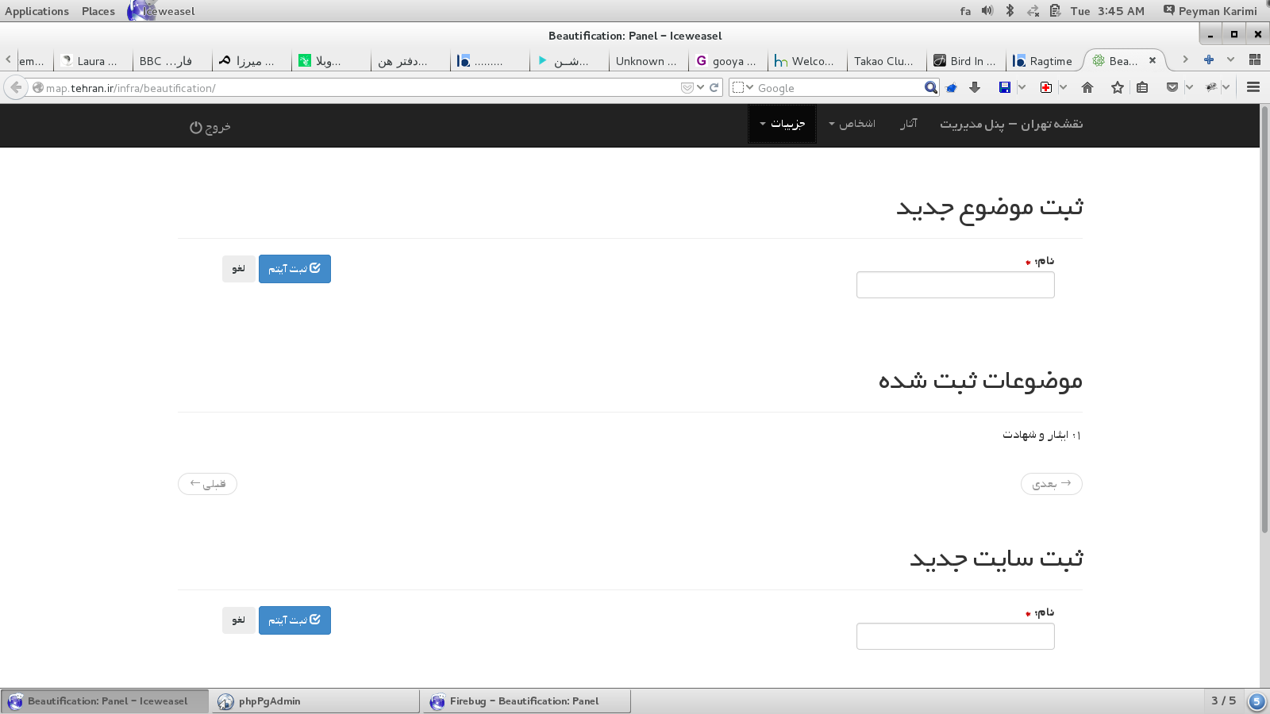Viewport: 1270px width, 714px height.
Task: Click the fa keyboard layout indicator
Action: pos(965,11)
